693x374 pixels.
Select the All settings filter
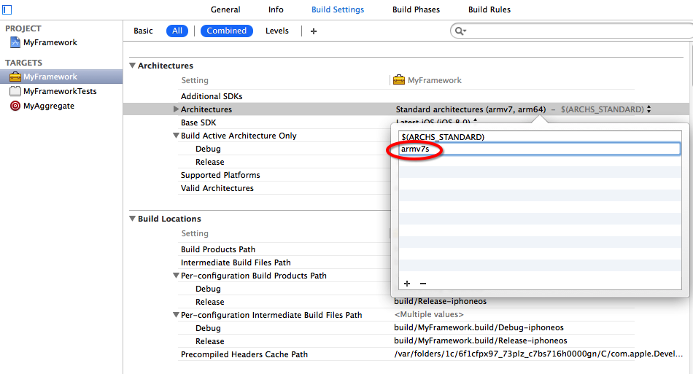point(177,31)
